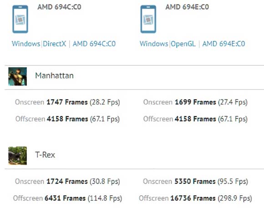Click the AMD 694C:C0 bold heading

59,7
